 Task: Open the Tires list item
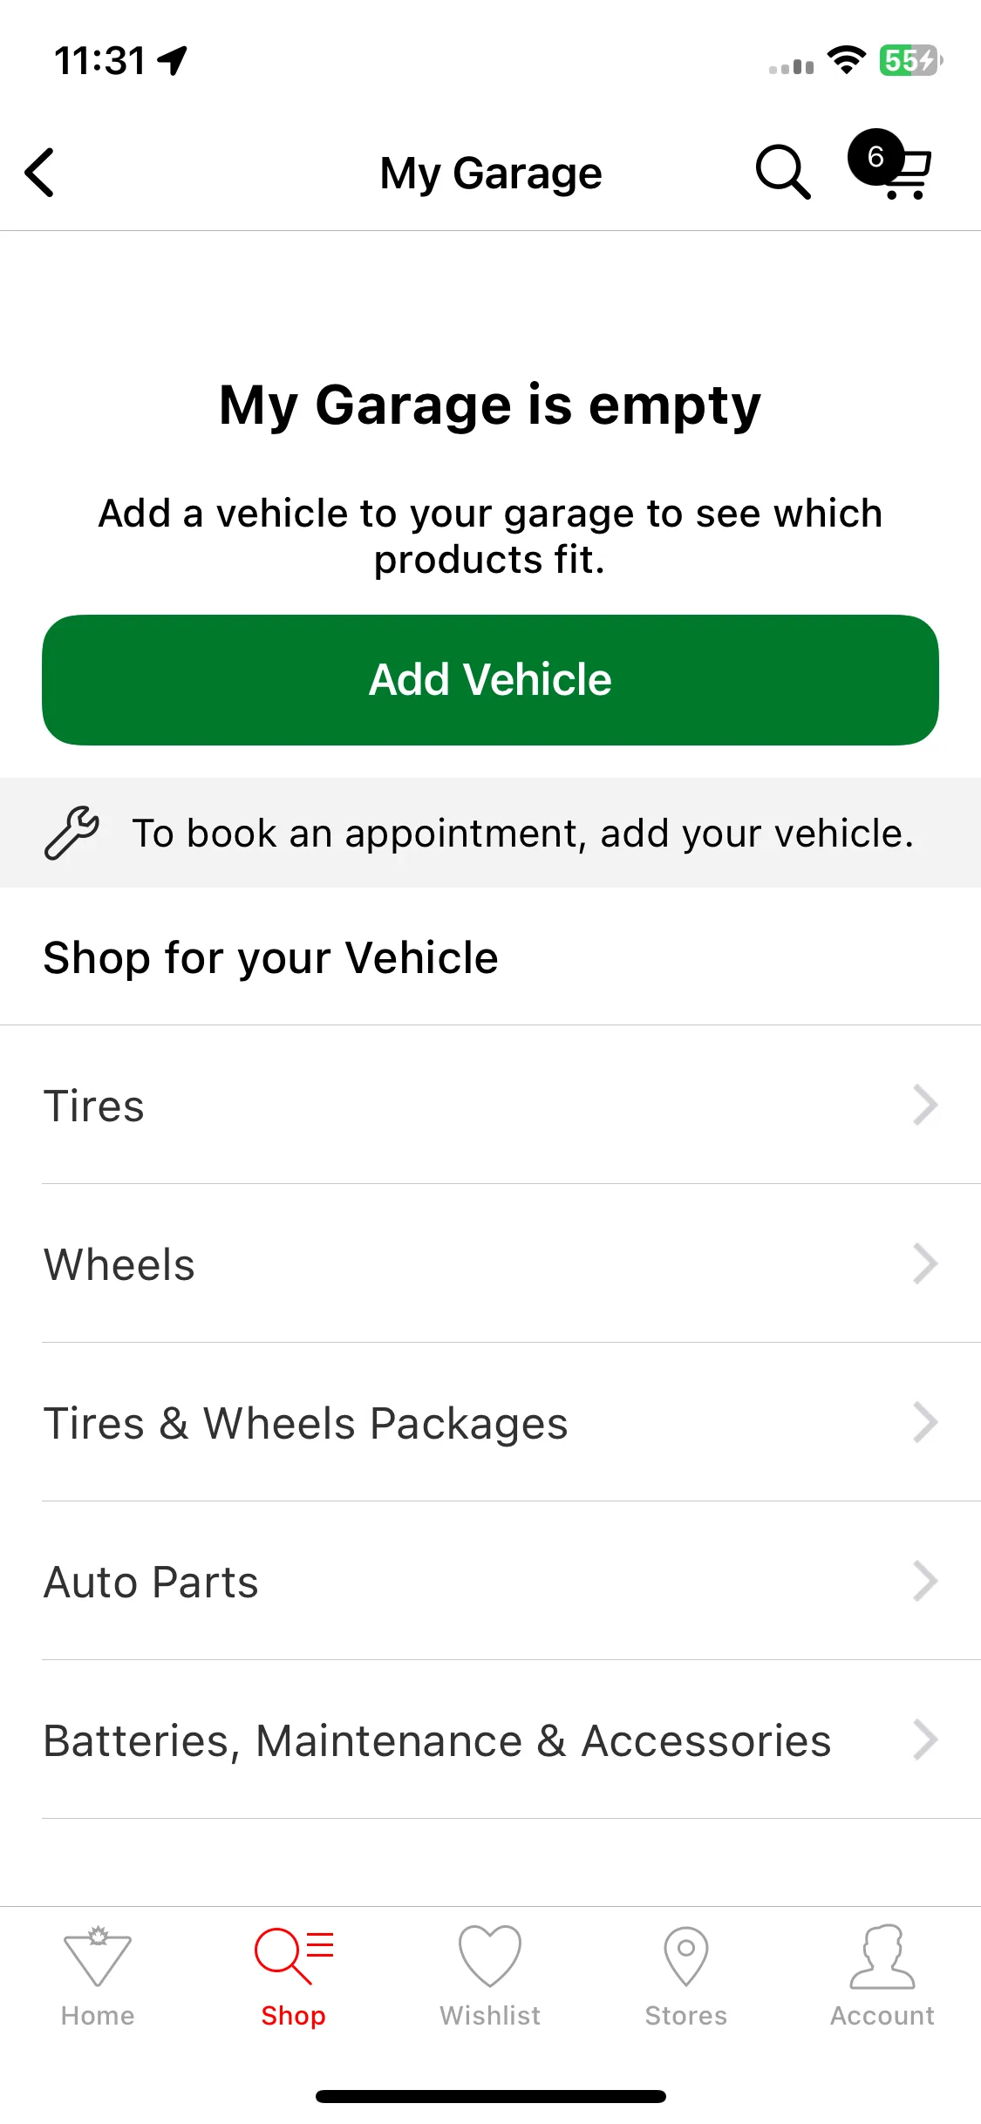tap(490, 1105)
